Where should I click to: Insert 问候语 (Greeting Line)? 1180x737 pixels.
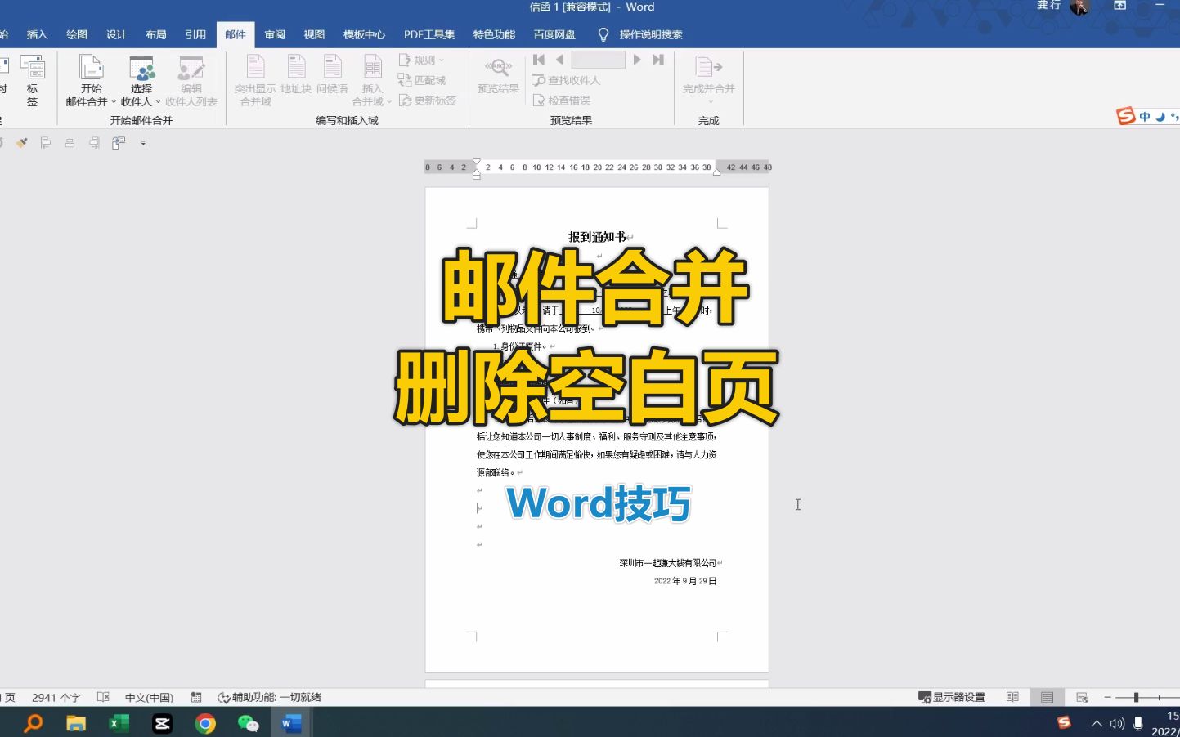tap(332, 75)
